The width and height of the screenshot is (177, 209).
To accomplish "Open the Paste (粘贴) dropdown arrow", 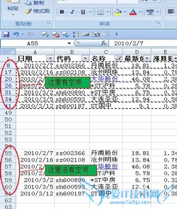I will (13, 15).
